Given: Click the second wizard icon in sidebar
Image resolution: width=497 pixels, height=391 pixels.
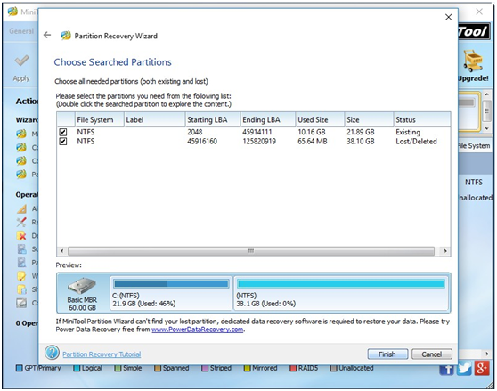Looking at the screenshot, I should (21, 147).
